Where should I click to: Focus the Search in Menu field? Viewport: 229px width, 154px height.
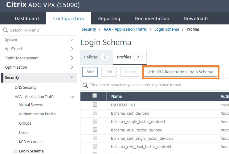[x=39, y=30]
